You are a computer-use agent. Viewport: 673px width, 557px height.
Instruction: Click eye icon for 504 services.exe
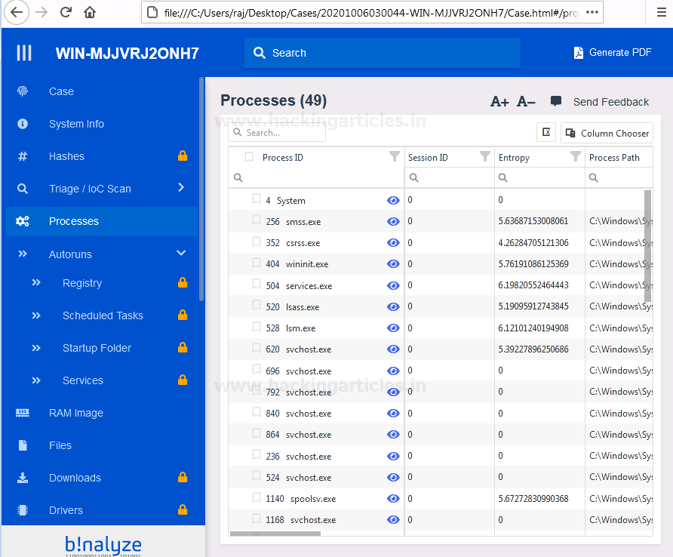pos(393,285)
